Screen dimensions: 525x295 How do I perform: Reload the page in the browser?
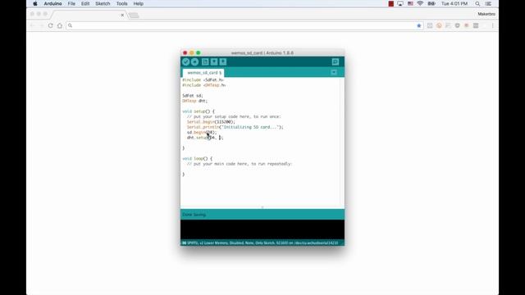pyautogui.click(x=50, y=25)
